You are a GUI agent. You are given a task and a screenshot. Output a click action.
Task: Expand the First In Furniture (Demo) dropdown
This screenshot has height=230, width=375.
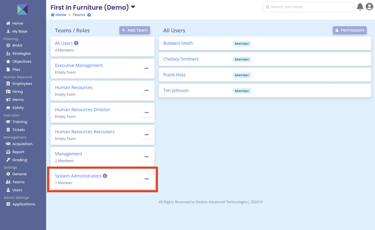133,7
